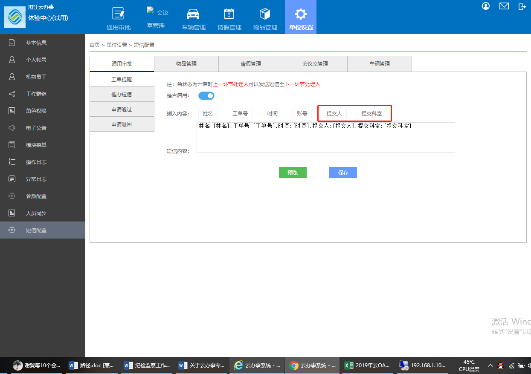The image size is (531, 374).
Task: Go to 首页 via breadcrumb
Action: [95, 45]
